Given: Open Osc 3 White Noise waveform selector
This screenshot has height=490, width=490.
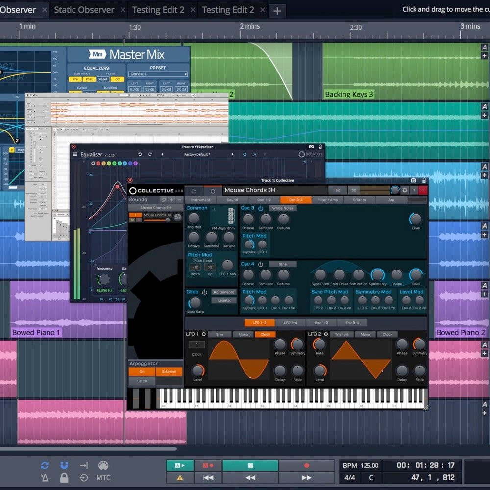Looking at the screenshot, I should pos(283,208).
